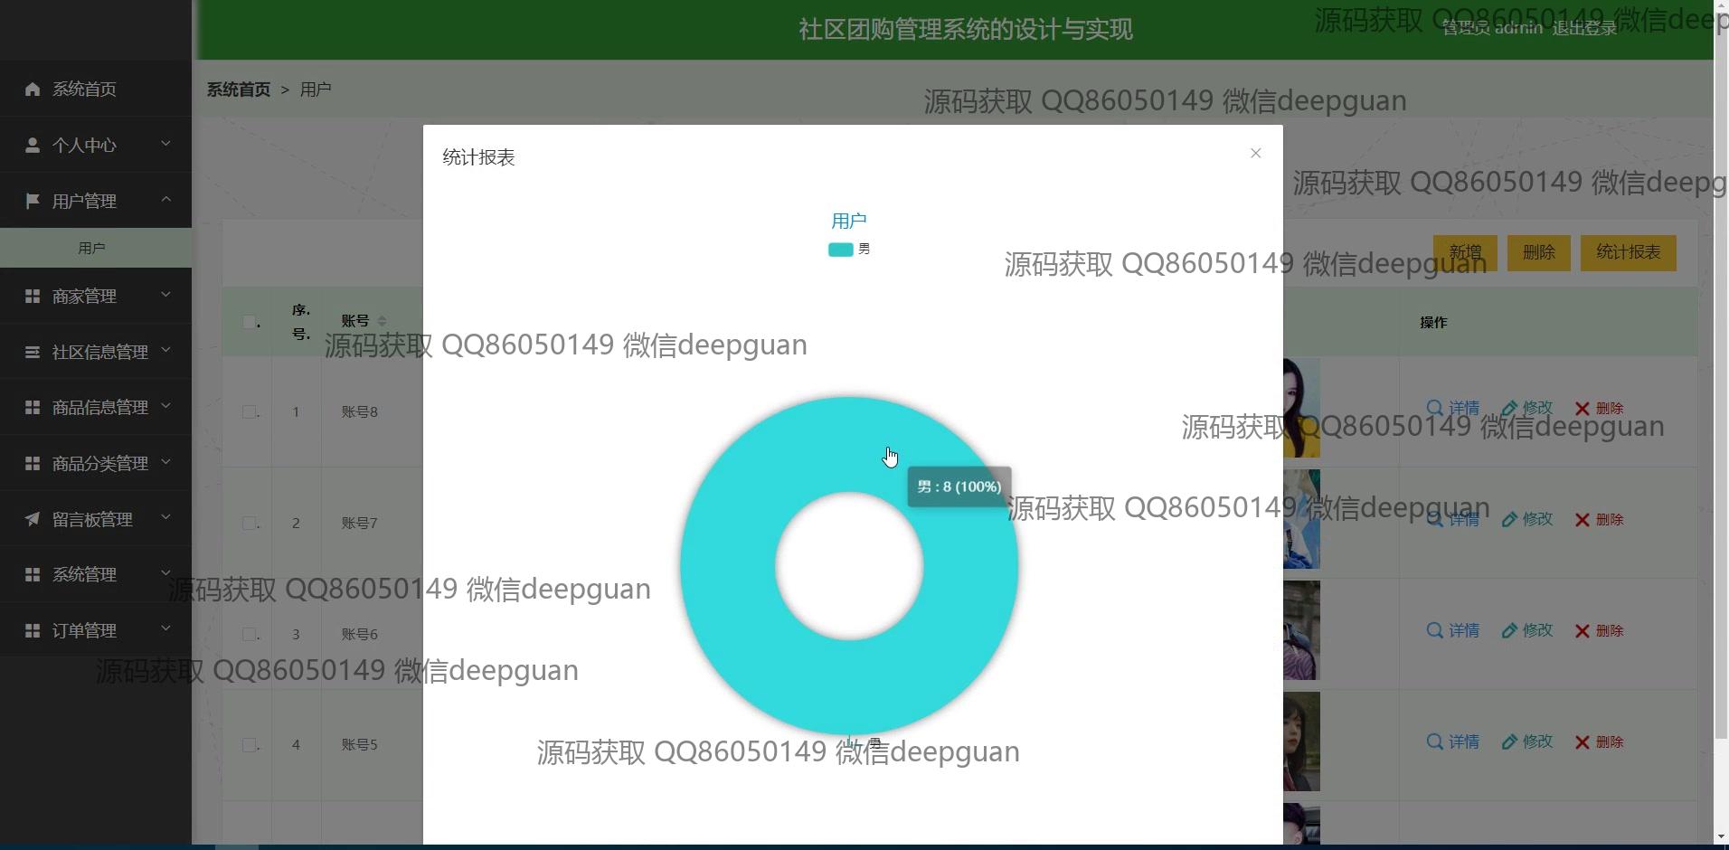This screenshot has width=1729, height=850.
Task: Expand the 订单管理 sidebar chevron
Action: click(165, 628)
